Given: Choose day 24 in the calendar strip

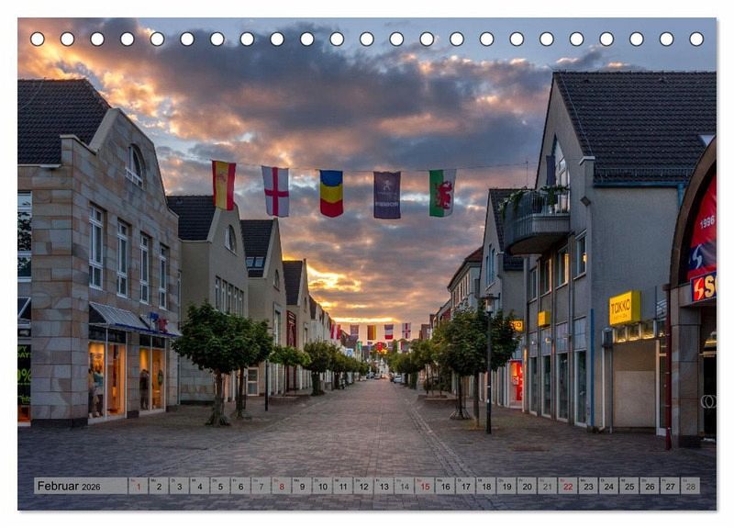Looking at the screenshot, I should pos(608,486).
